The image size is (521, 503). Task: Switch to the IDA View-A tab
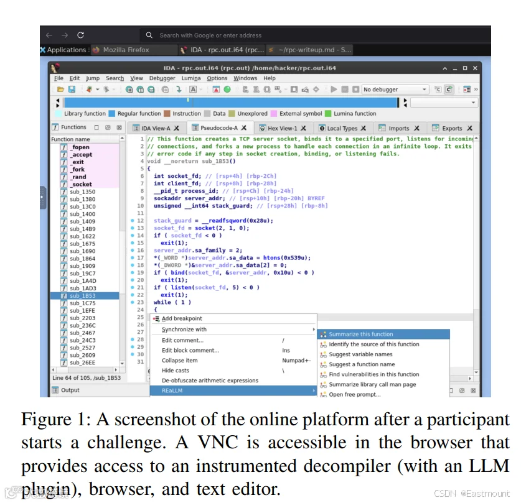pos(156,129)
